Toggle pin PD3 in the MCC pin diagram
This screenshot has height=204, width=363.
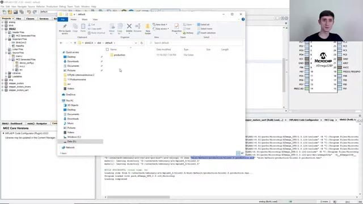pyautogui.click(x=307, y=50)
